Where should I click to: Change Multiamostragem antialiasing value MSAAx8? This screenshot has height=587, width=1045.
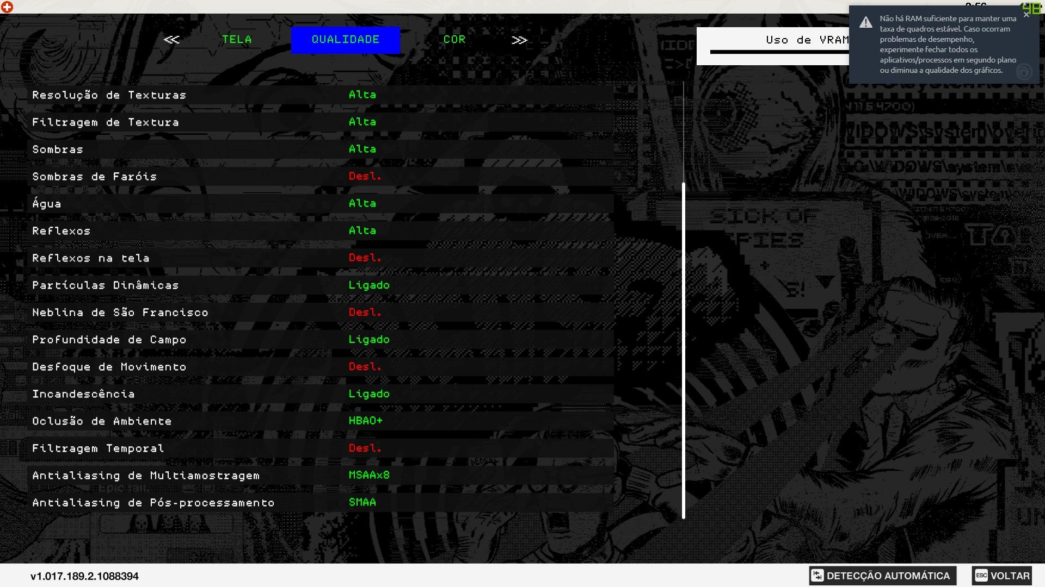click(x=369, y=475)
